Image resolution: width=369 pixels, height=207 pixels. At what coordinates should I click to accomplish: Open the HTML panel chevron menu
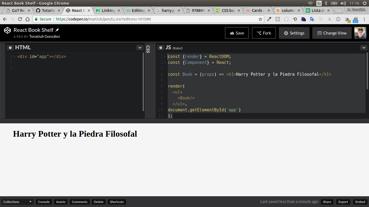pyautogui.click(x=140, y=47)
